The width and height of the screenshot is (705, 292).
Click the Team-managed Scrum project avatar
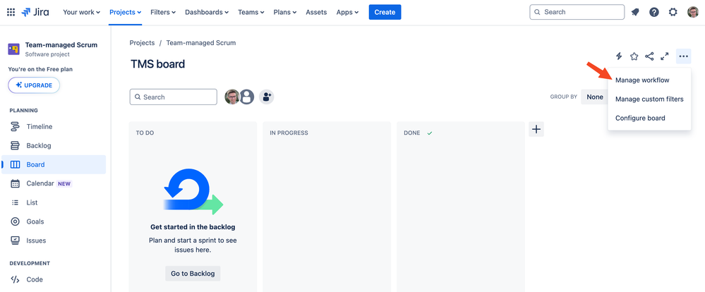click(14, 49)
